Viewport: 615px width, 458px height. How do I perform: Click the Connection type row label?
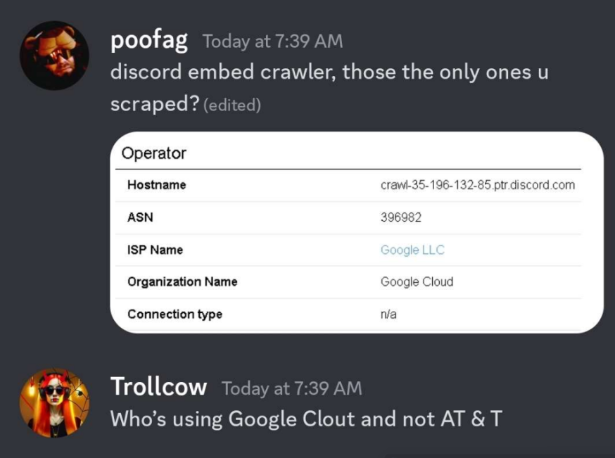coord(175,314)
